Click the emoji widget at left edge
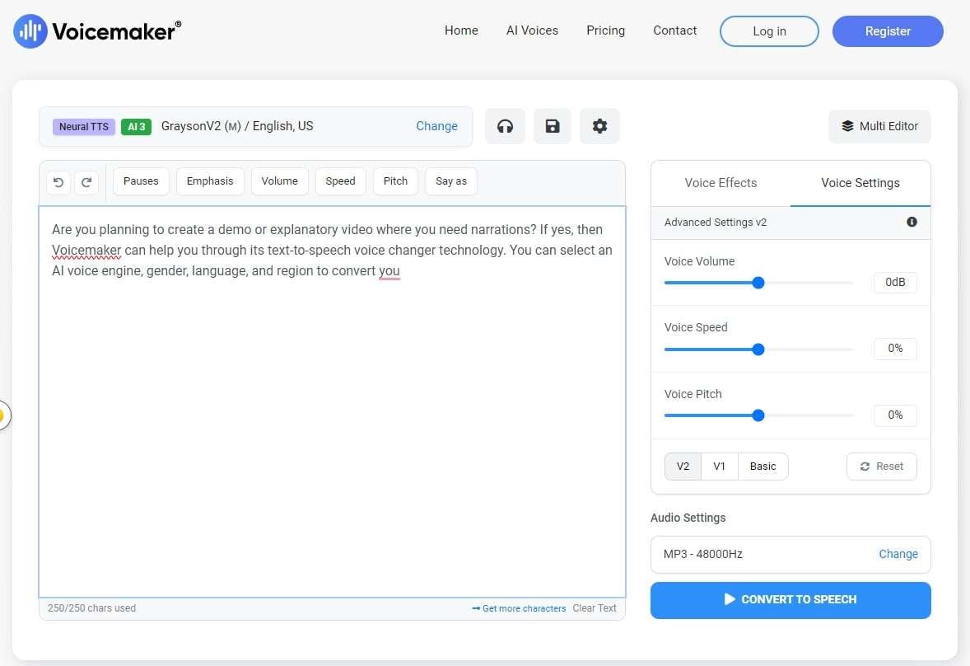Viewport: 970px width, 666px height. pyautogui.click(x=3, y=415)
